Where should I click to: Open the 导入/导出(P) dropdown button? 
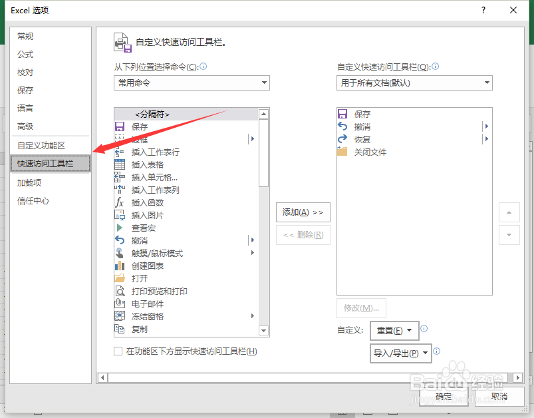pos(401,353)
